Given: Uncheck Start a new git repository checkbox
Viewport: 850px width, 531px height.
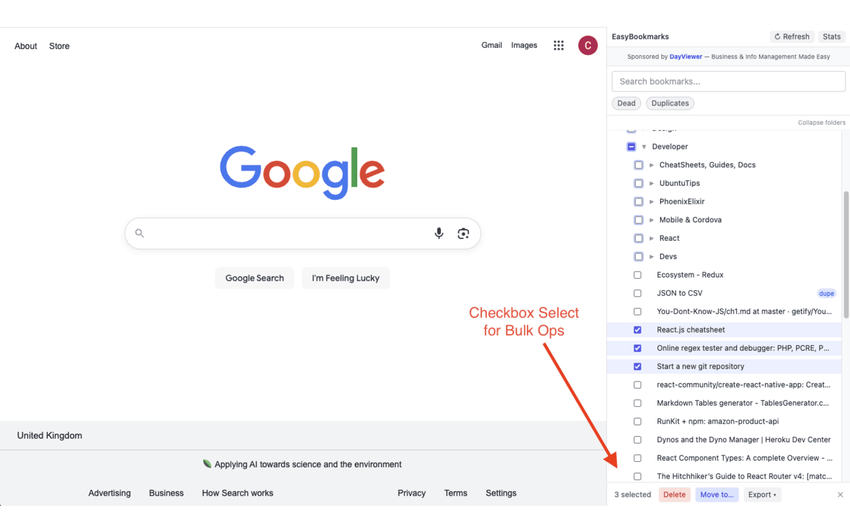Looking at the screenshot, I should tap(637, 366).
